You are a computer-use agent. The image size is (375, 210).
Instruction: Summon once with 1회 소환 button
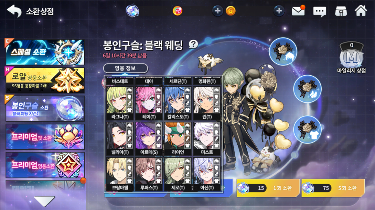268,188
